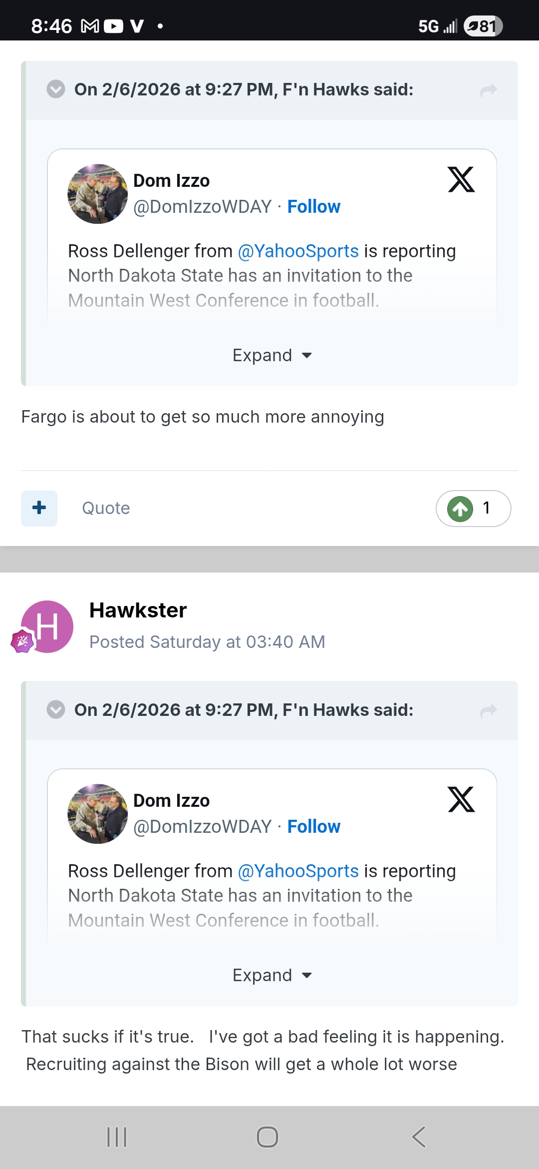539x1169 pixels.
Task: Expand the second embedded tweet
Action: tap(271, 975)
